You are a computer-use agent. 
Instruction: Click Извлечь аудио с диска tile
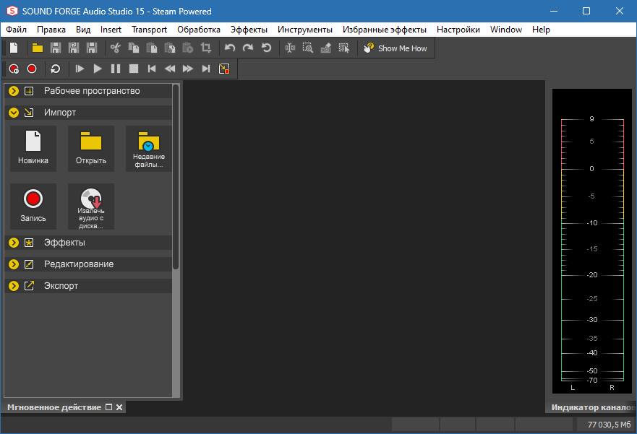click(91, 207)
